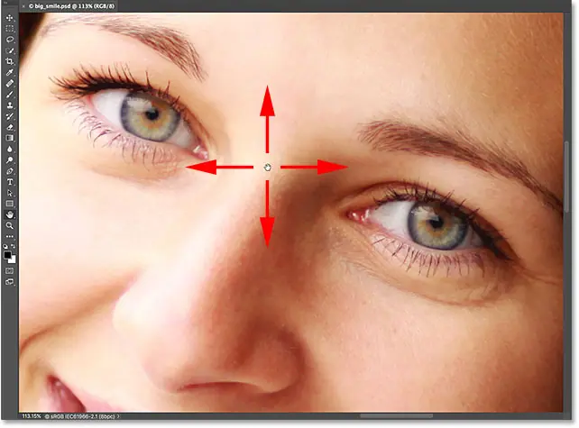Select the Blur tool
The image size is (579, 428).
click(x=10, y=149)
